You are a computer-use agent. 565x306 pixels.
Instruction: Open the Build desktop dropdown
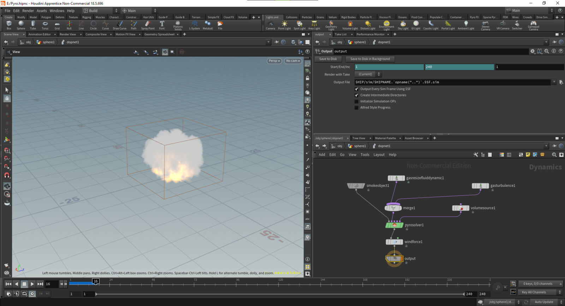(x=100, y=11)
